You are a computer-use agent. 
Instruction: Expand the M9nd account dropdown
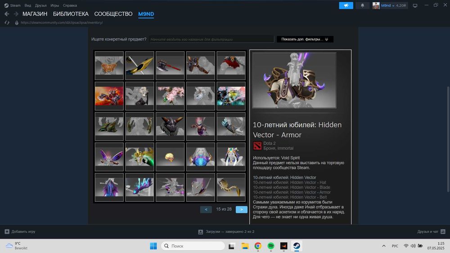(390, 5)
